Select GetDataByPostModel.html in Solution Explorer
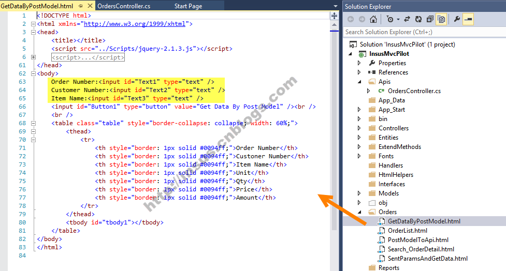 click(424, 221)
